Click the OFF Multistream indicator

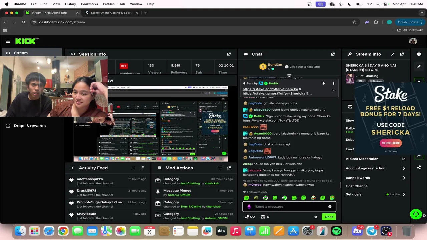[x=124, y=66]
